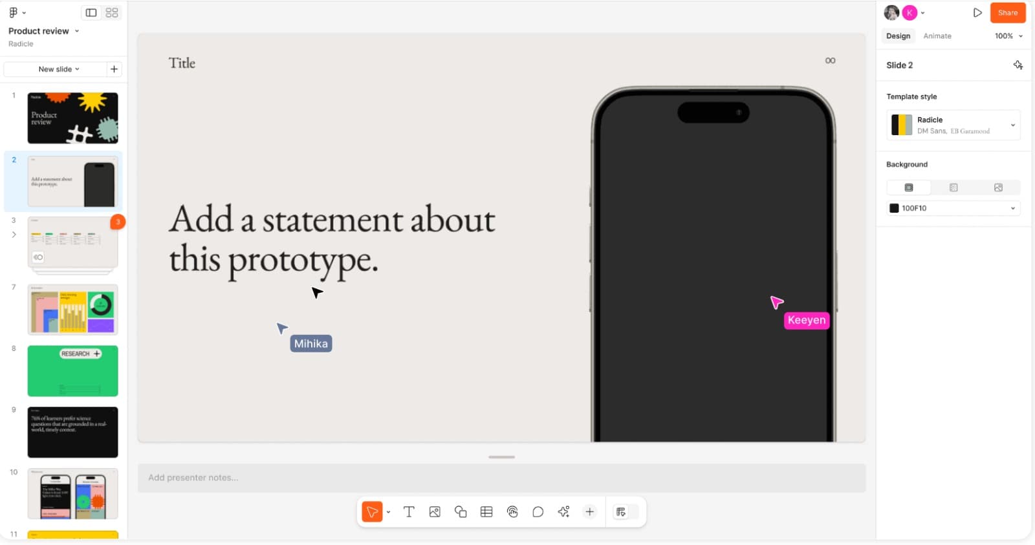Screen dimensions: 1035x545
Task: Click the Add presenter notes field
Action: point(501,478)
